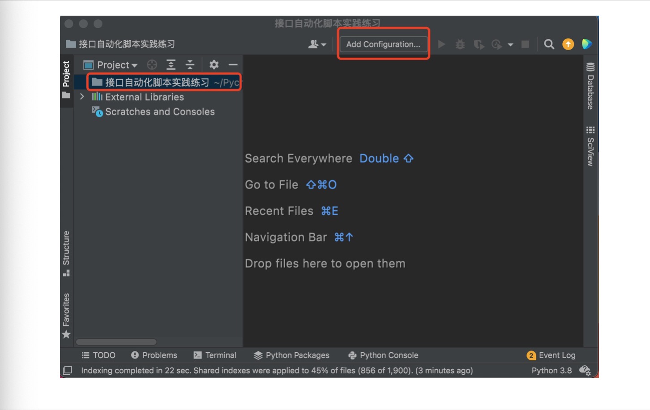Click the Expand All icon
This screenshot has width=650, height=410.
pos(171,65)
